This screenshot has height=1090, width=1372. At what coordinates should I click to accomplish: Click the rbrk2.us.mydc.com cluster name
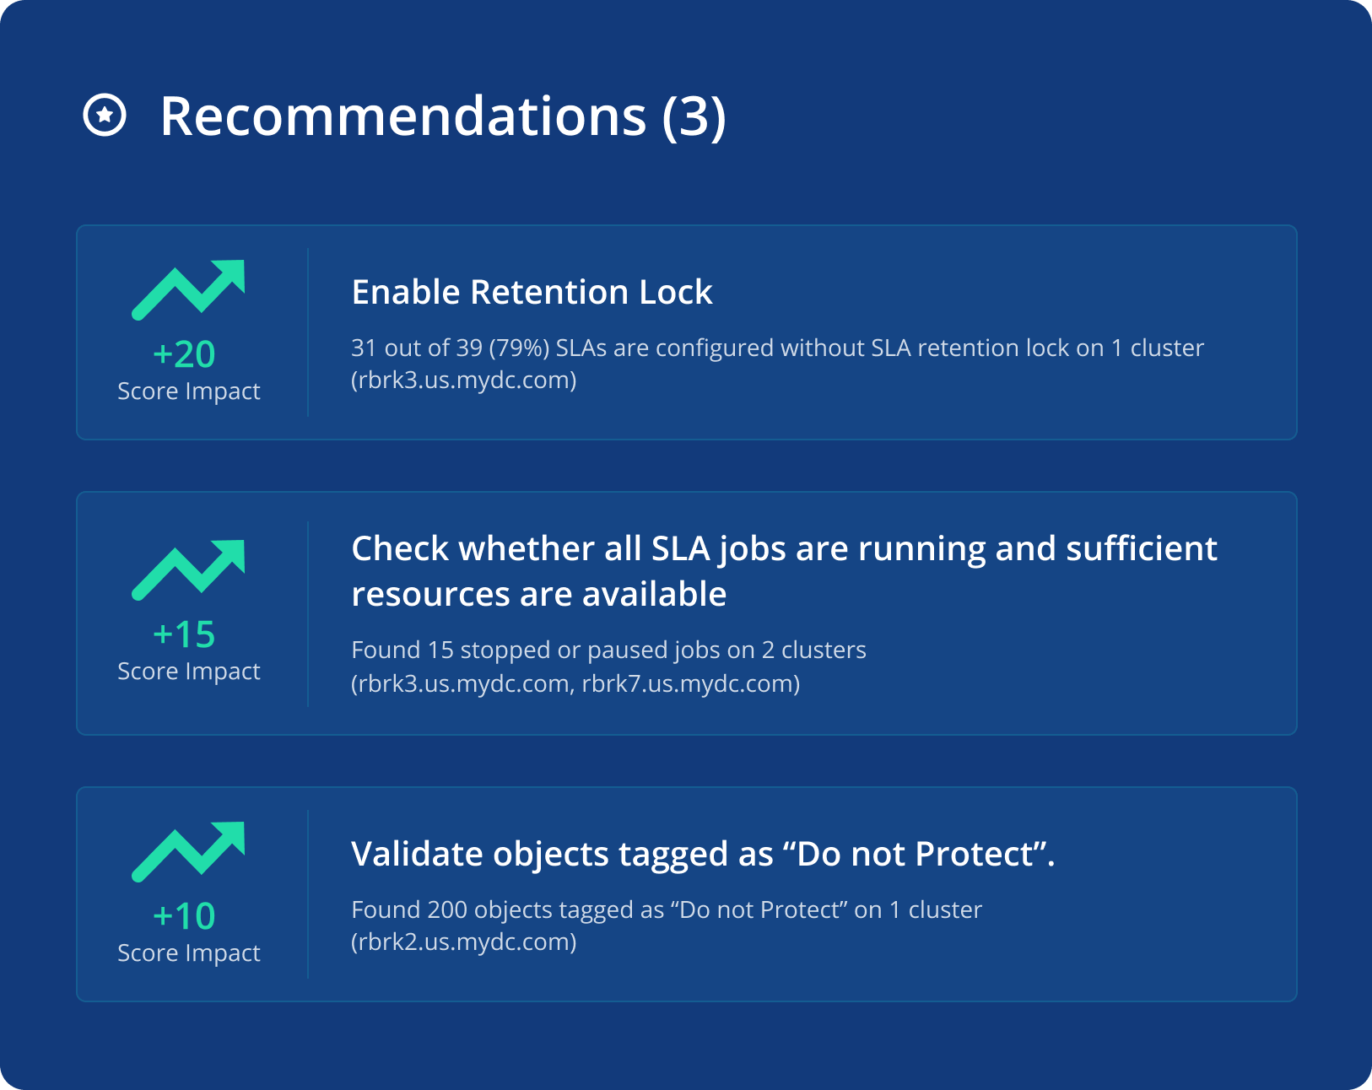tap(464, 942)
